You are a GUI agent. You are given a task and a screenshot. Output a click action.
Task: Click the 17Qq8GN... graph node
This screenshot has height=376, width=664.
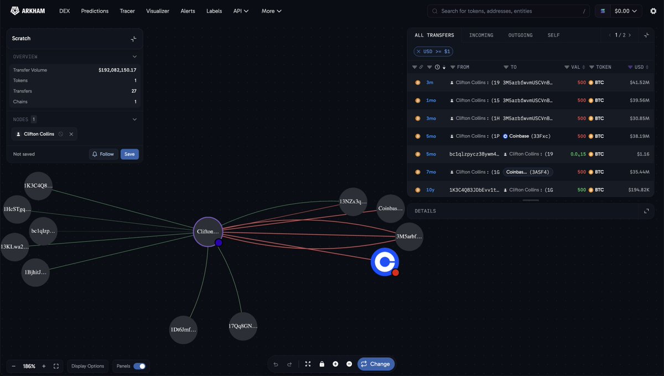tap(243, 326)
